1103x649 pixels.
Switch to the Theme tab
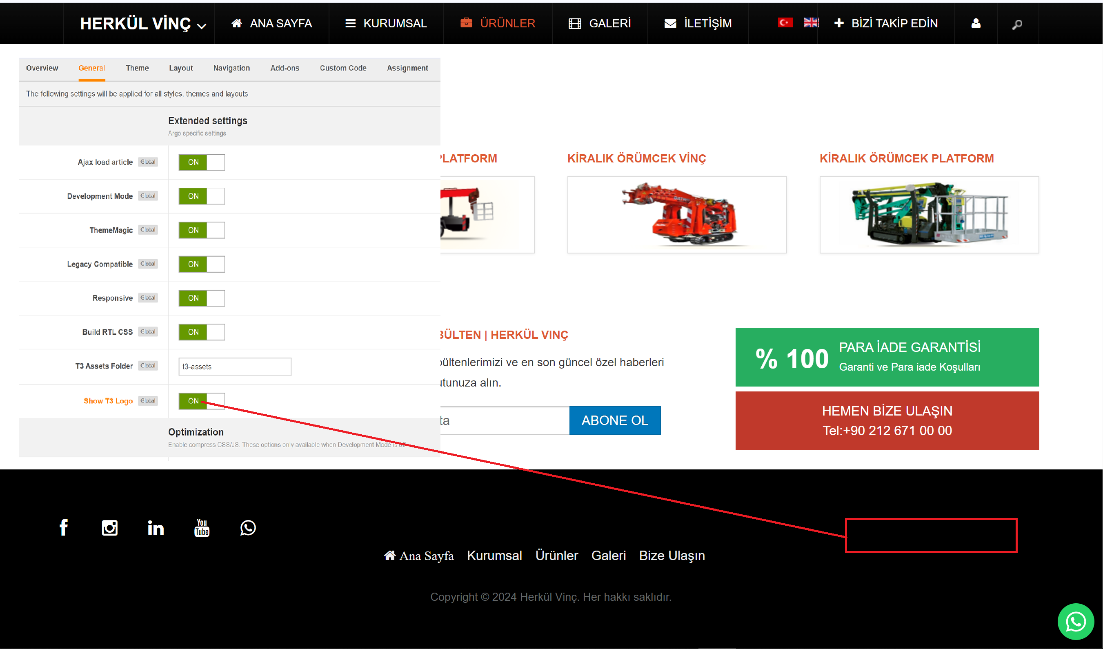click(137, 68)
